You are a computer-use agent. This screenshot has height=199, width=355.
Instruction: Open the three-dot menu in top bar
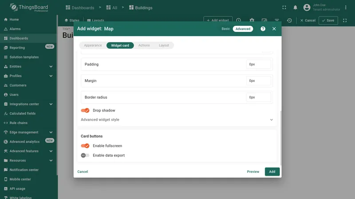(346, 8)
